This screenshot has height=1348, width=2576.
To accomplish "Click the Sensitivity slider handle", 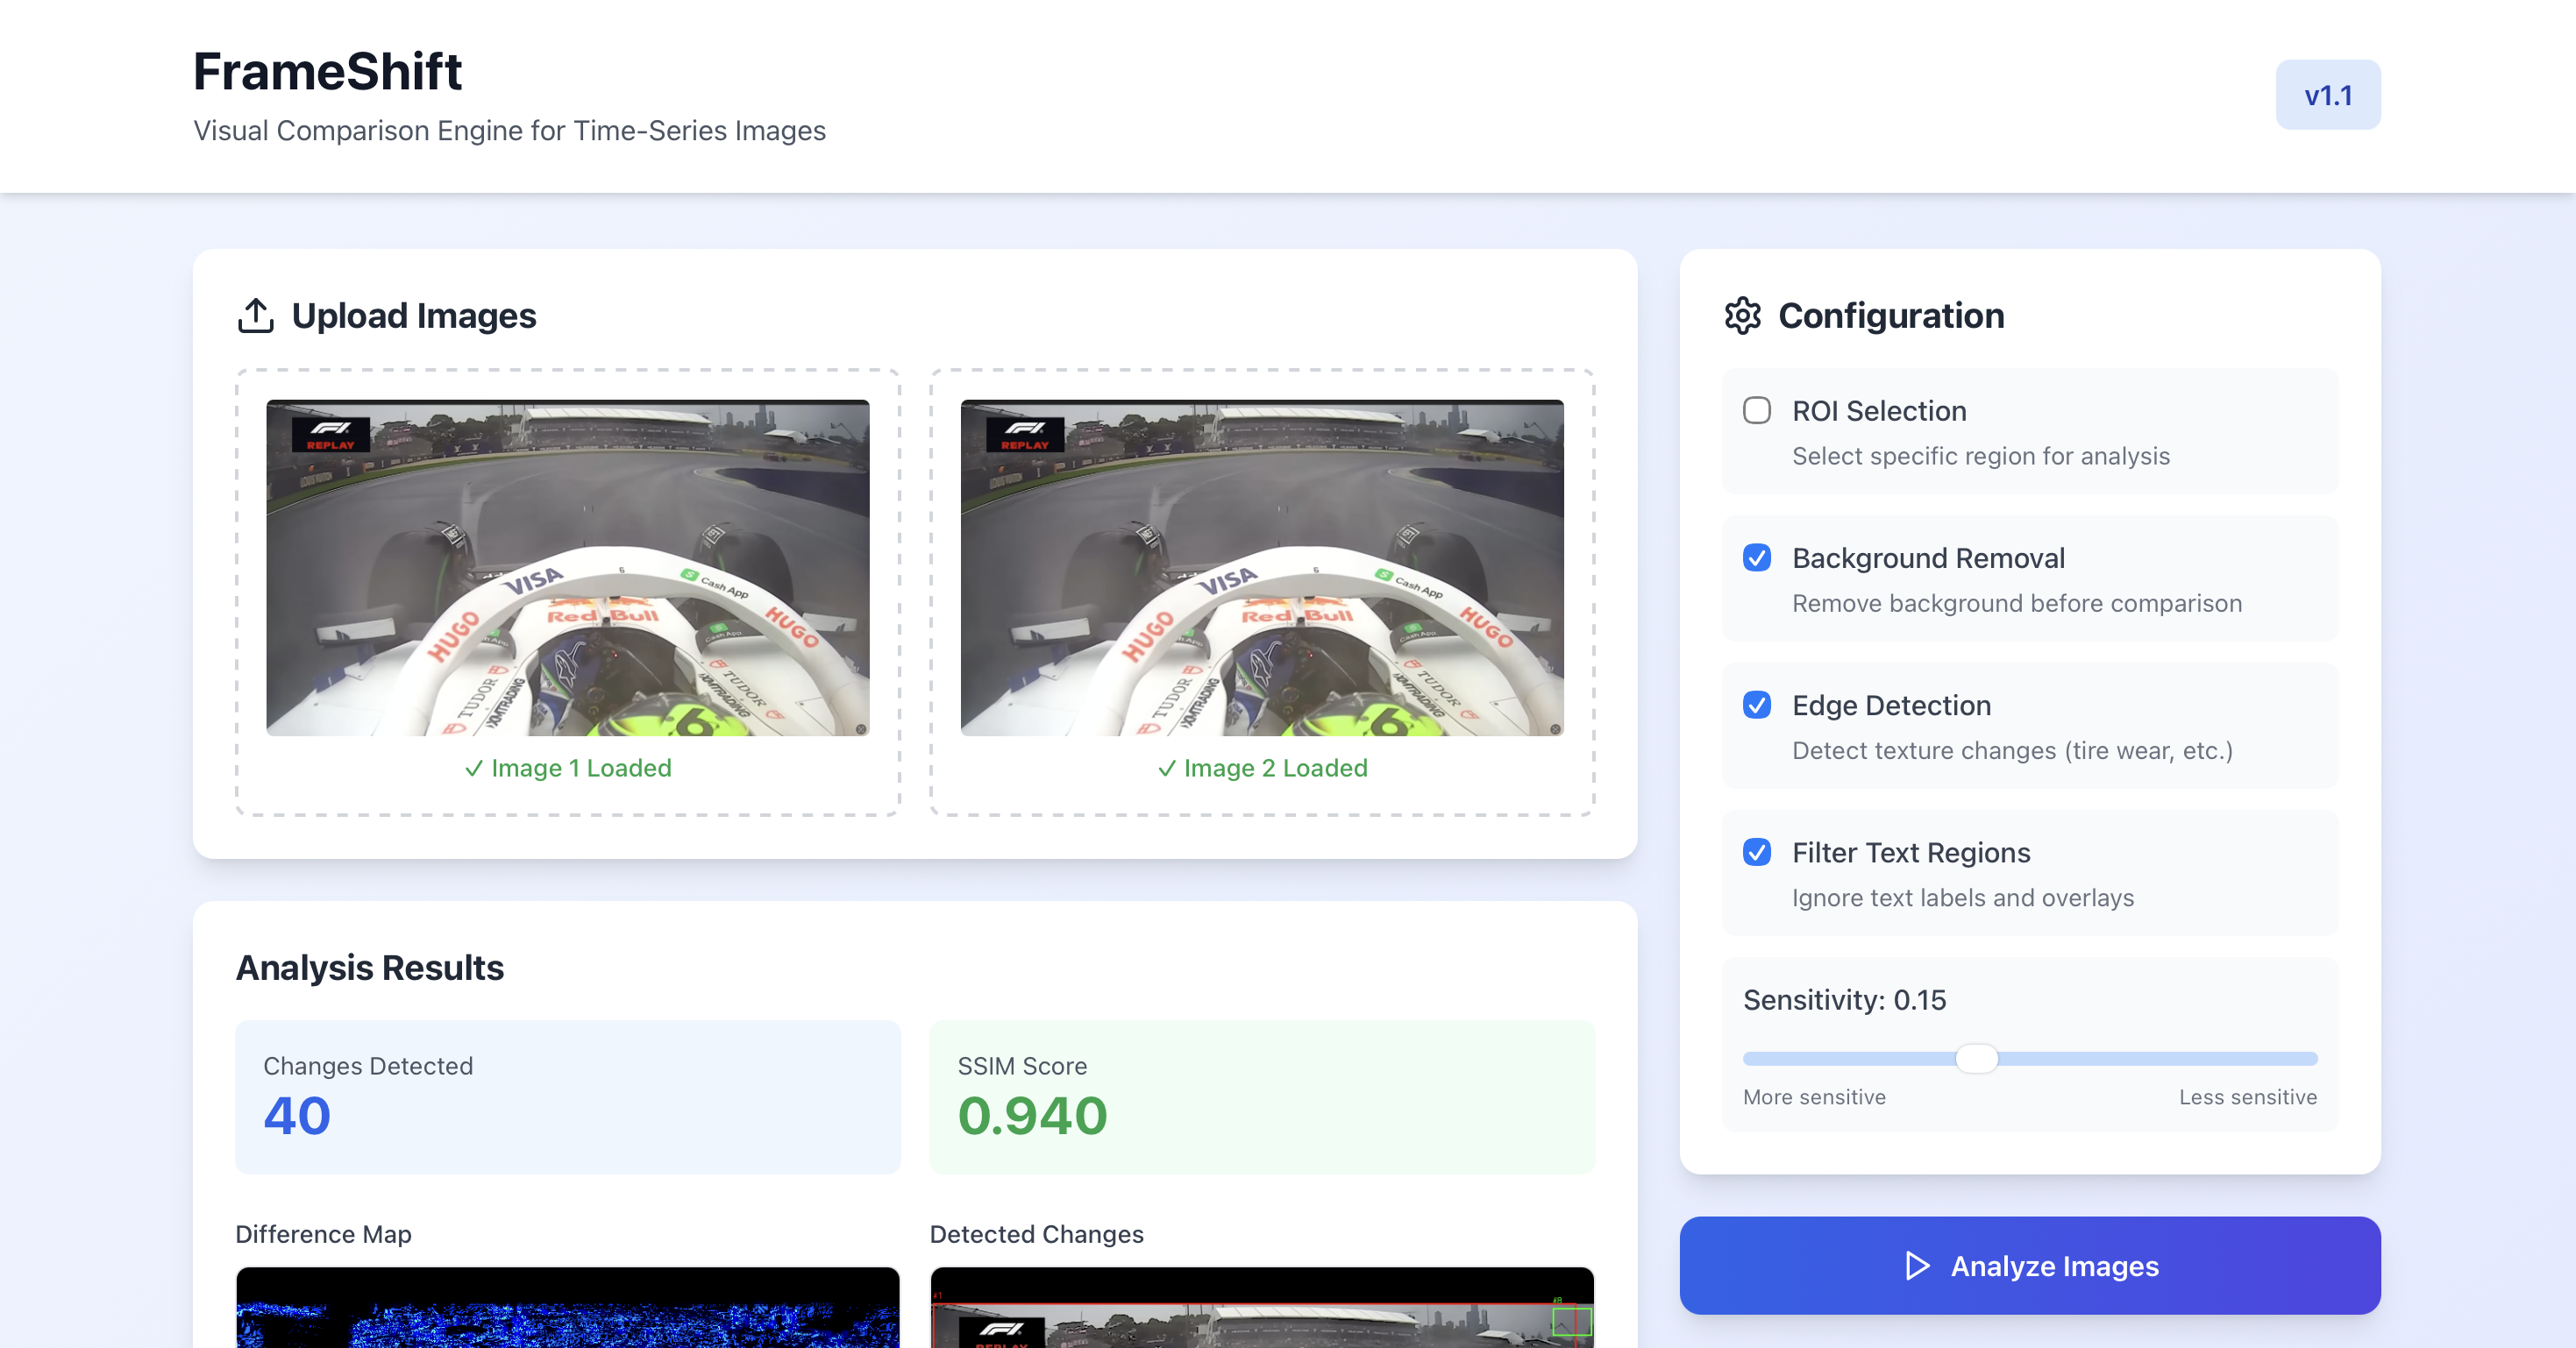I will pos(1976,1058).
